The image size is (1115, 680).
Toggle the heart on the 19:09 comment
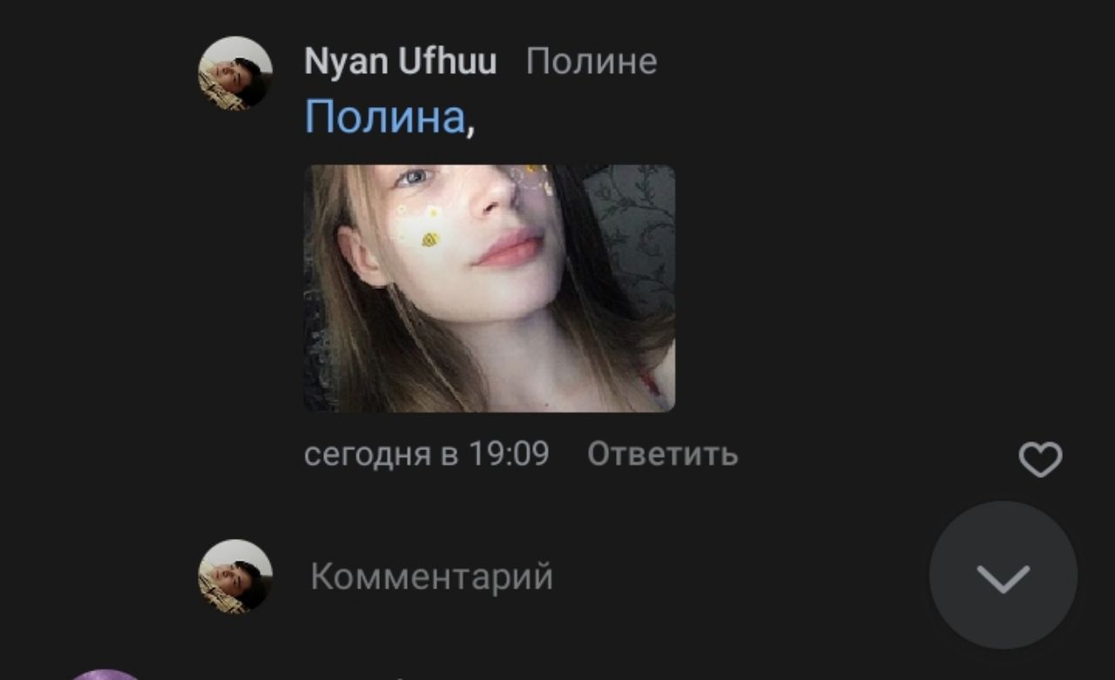tap(1041, 460)
